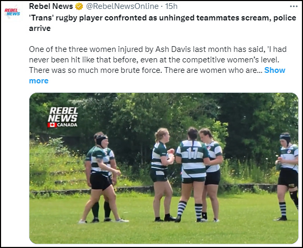Open the 15h timestamp link
The height and width of the screenshot is (248, 303).
click(171, 6)
